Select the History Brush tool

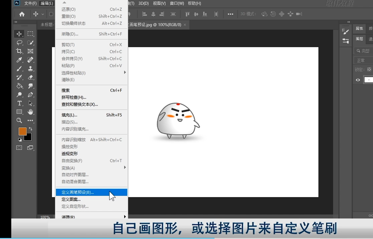pos(19,77)
